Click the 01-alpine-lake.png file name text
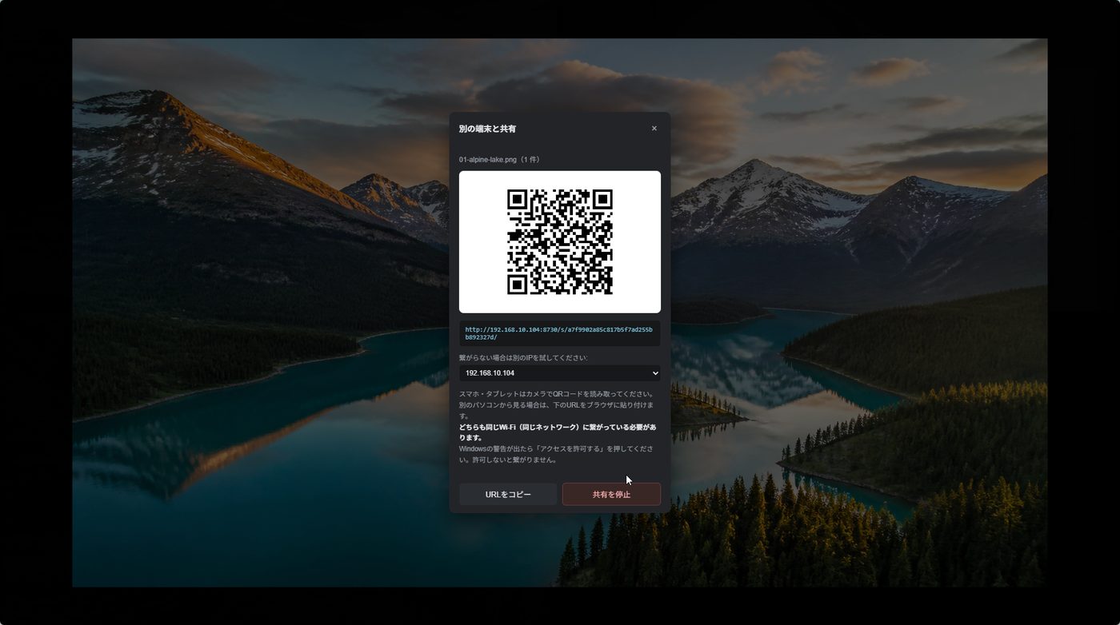The image size is (1120, 625). (500, 160)
